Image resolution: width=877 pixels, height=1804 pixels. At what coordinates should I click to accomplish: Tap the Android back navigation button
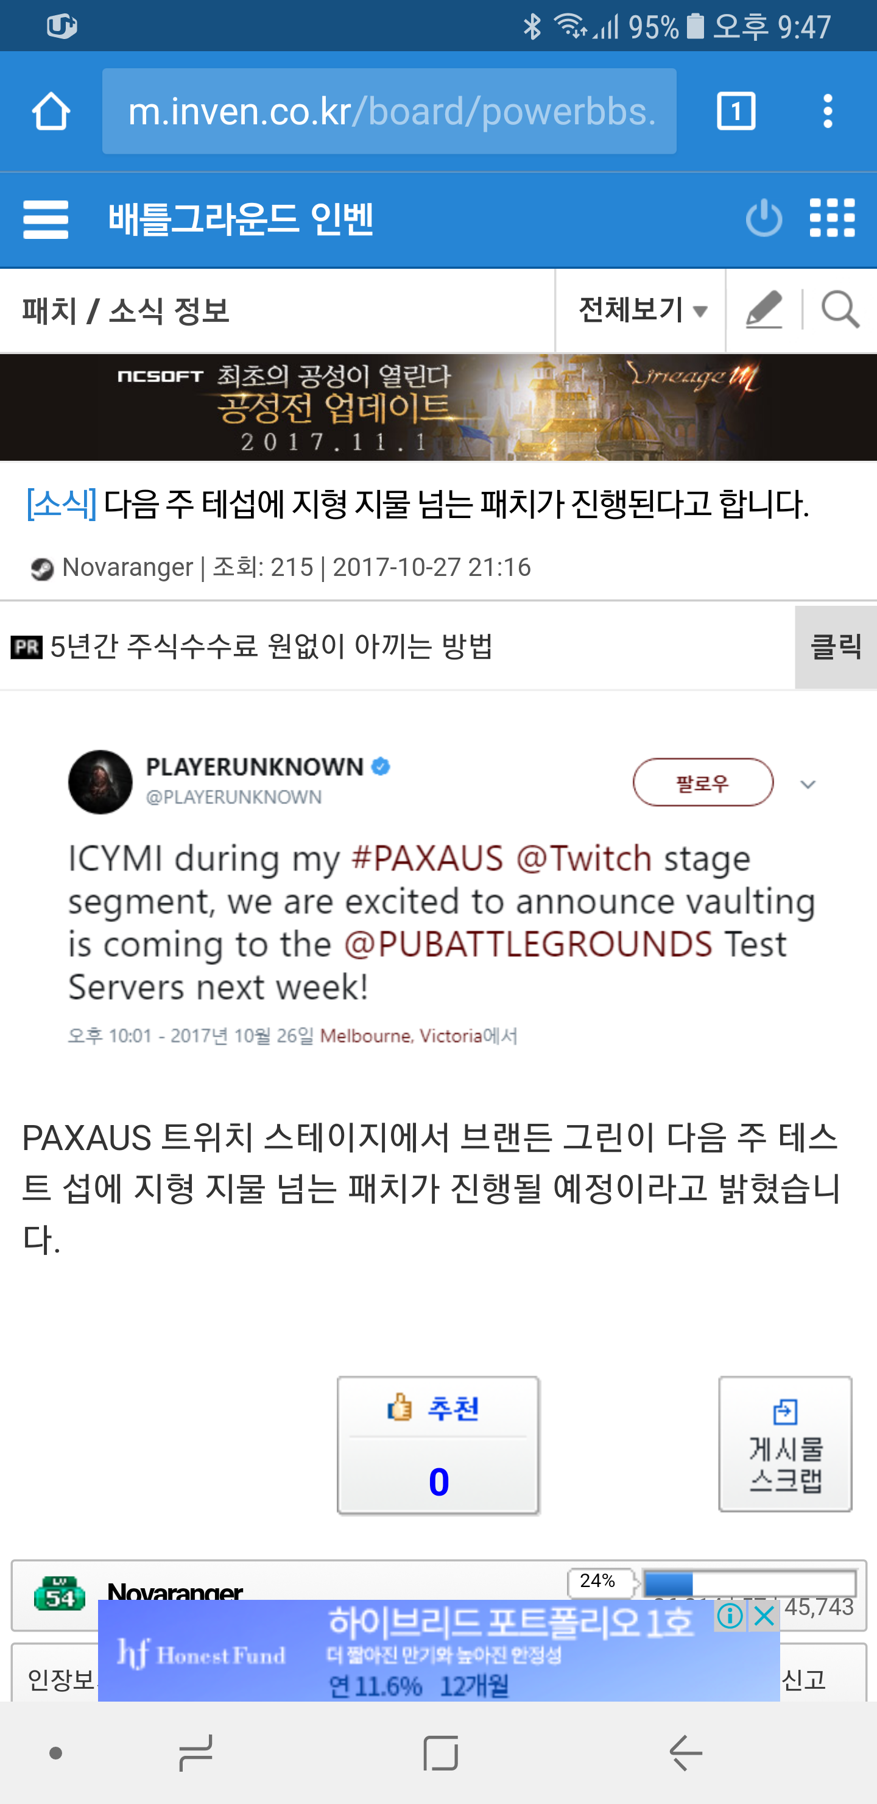[686, 1753]
